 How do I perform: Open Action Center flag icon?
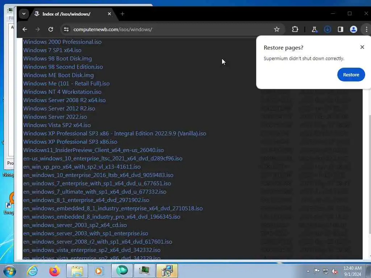click(317, 271)
